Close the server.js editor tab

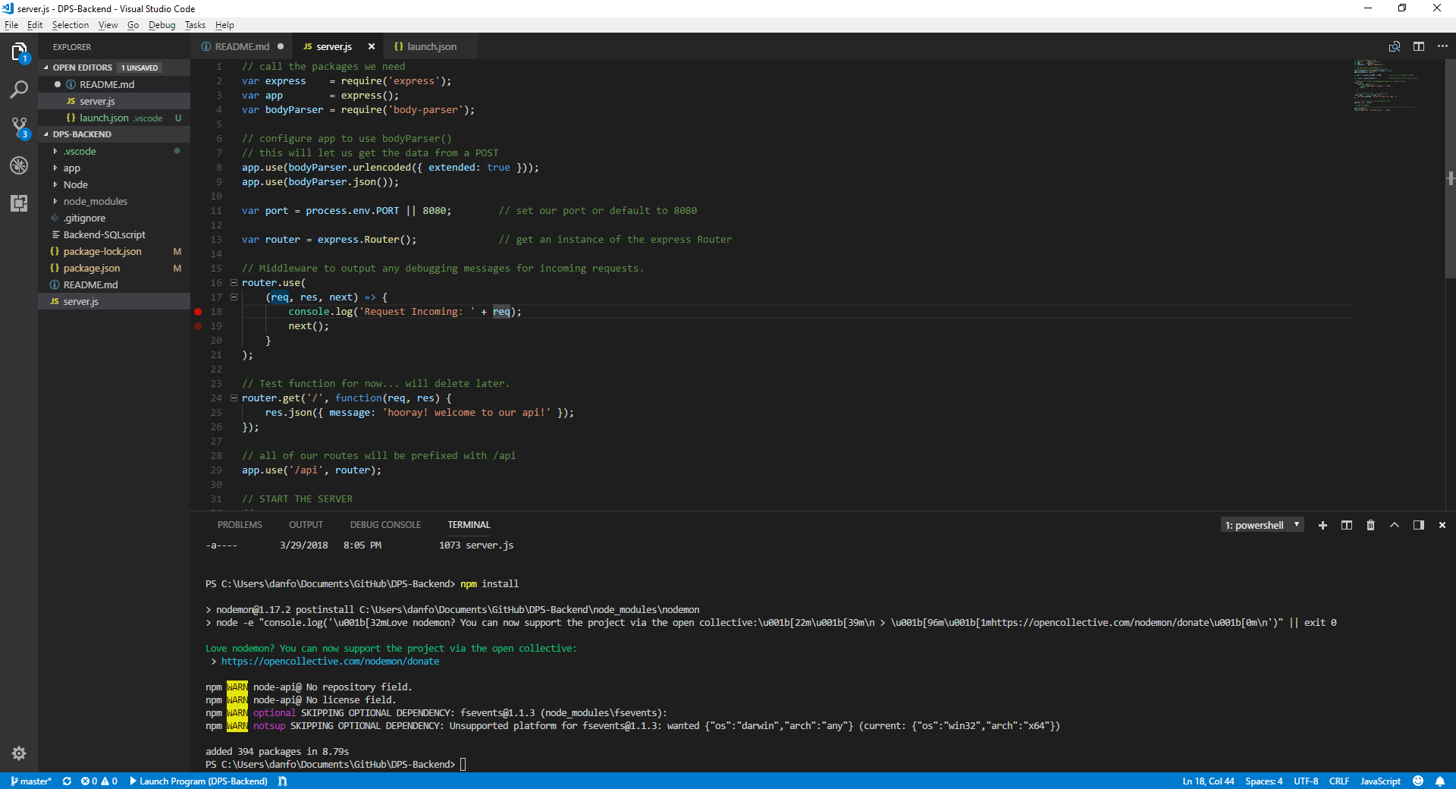click(x=372, y=46)
